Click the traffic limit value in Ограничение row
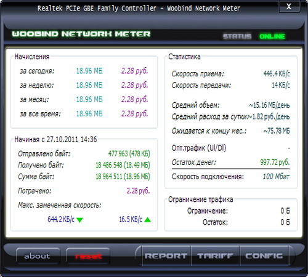 coord(285,211)
